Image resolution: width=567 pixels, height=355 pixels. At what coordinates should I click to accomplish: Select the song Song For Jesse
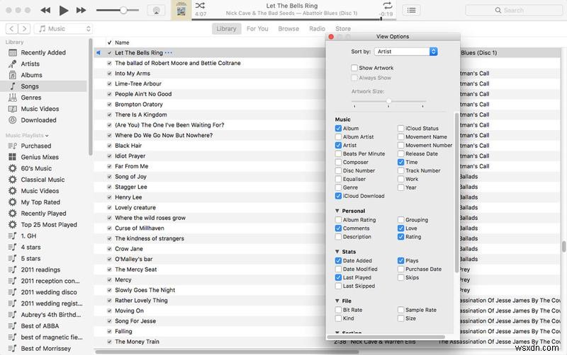135,321
